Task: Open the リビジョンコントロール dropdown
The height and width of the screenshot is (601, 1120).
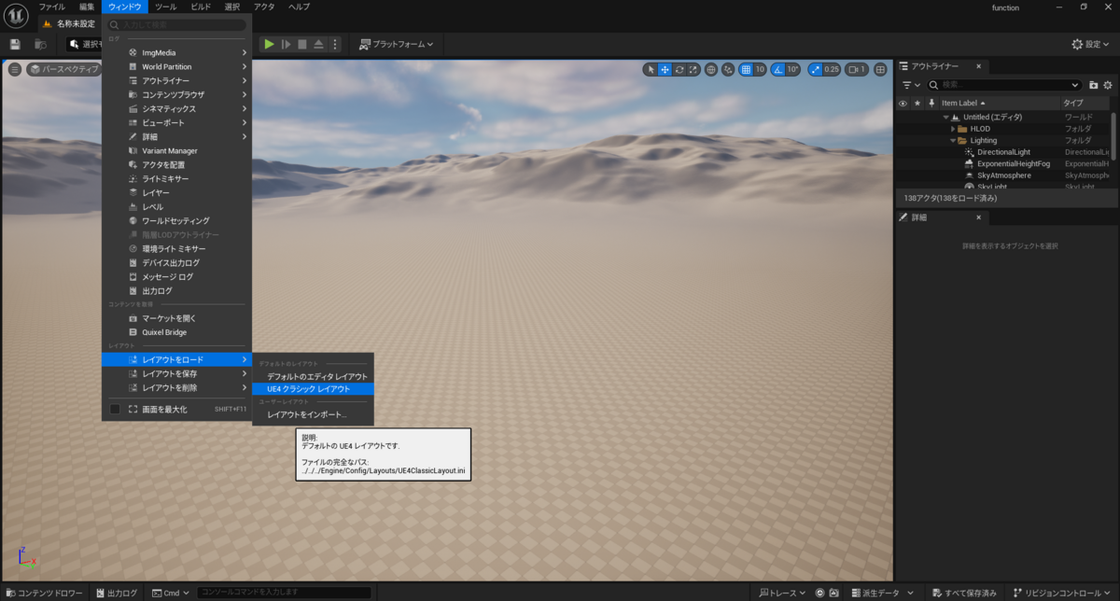Action: point(1063,593)
